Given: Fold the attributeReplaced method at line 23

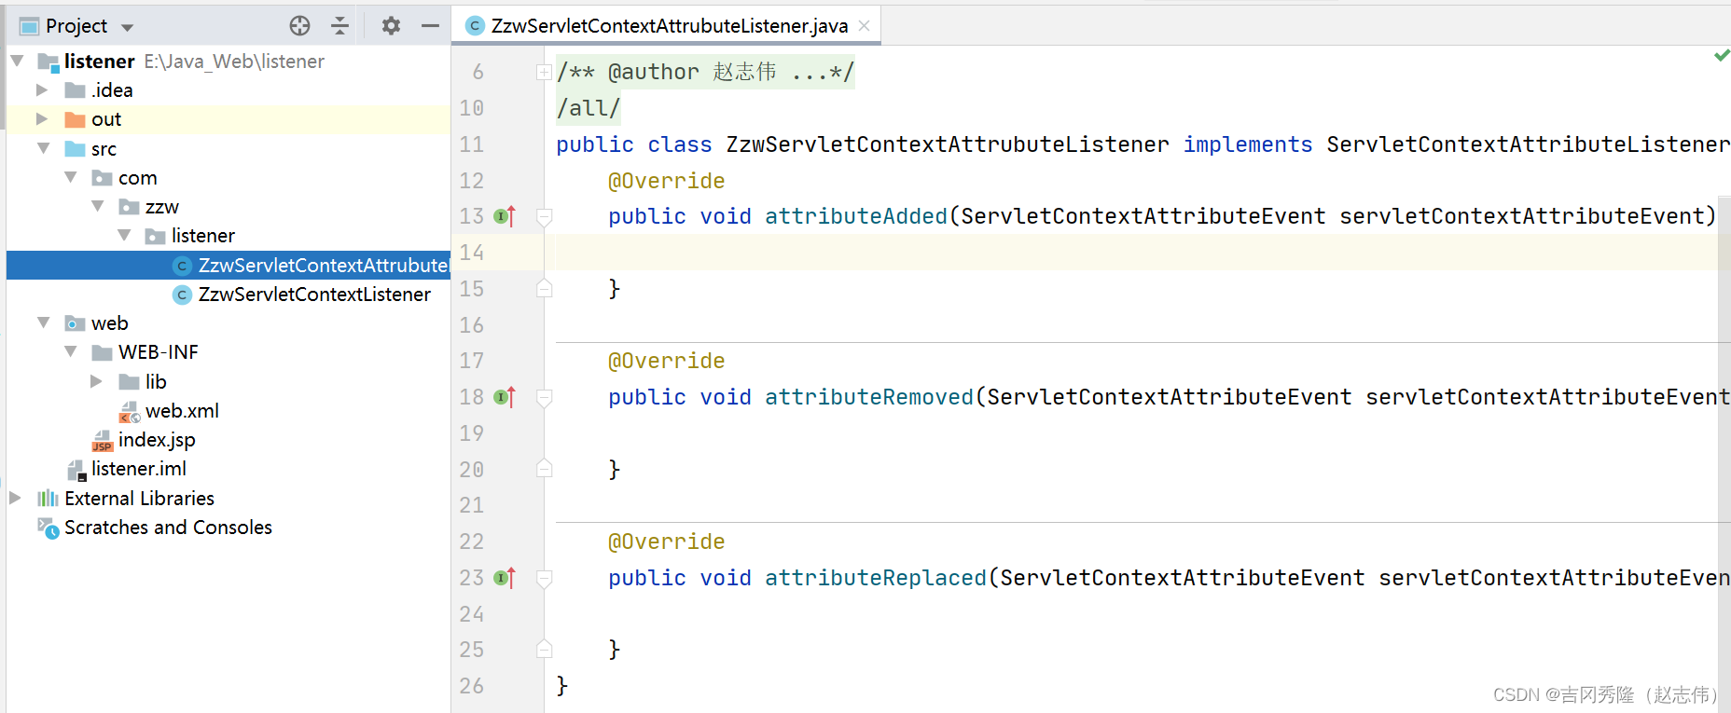Looking at the screenshot, I should (x=545, y=579).
